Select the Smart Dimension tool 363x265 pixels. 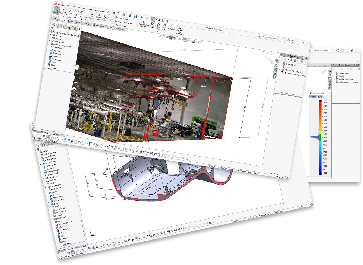pyautogui.click(x=64, y=11)
